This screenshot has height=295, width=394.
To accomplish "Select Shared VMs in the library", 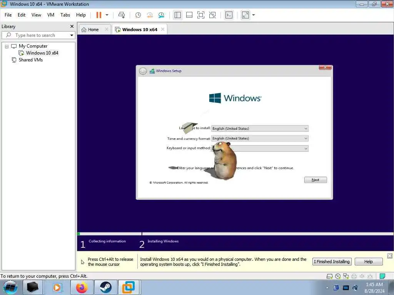I will pyautogui.click(x=31, y=60).
